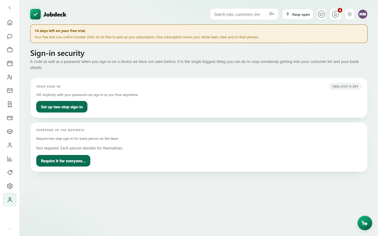The height and width of the screenshot is (236, 378).
Task: Click the Sign-in security heading
Action: (x=57, y=53)
